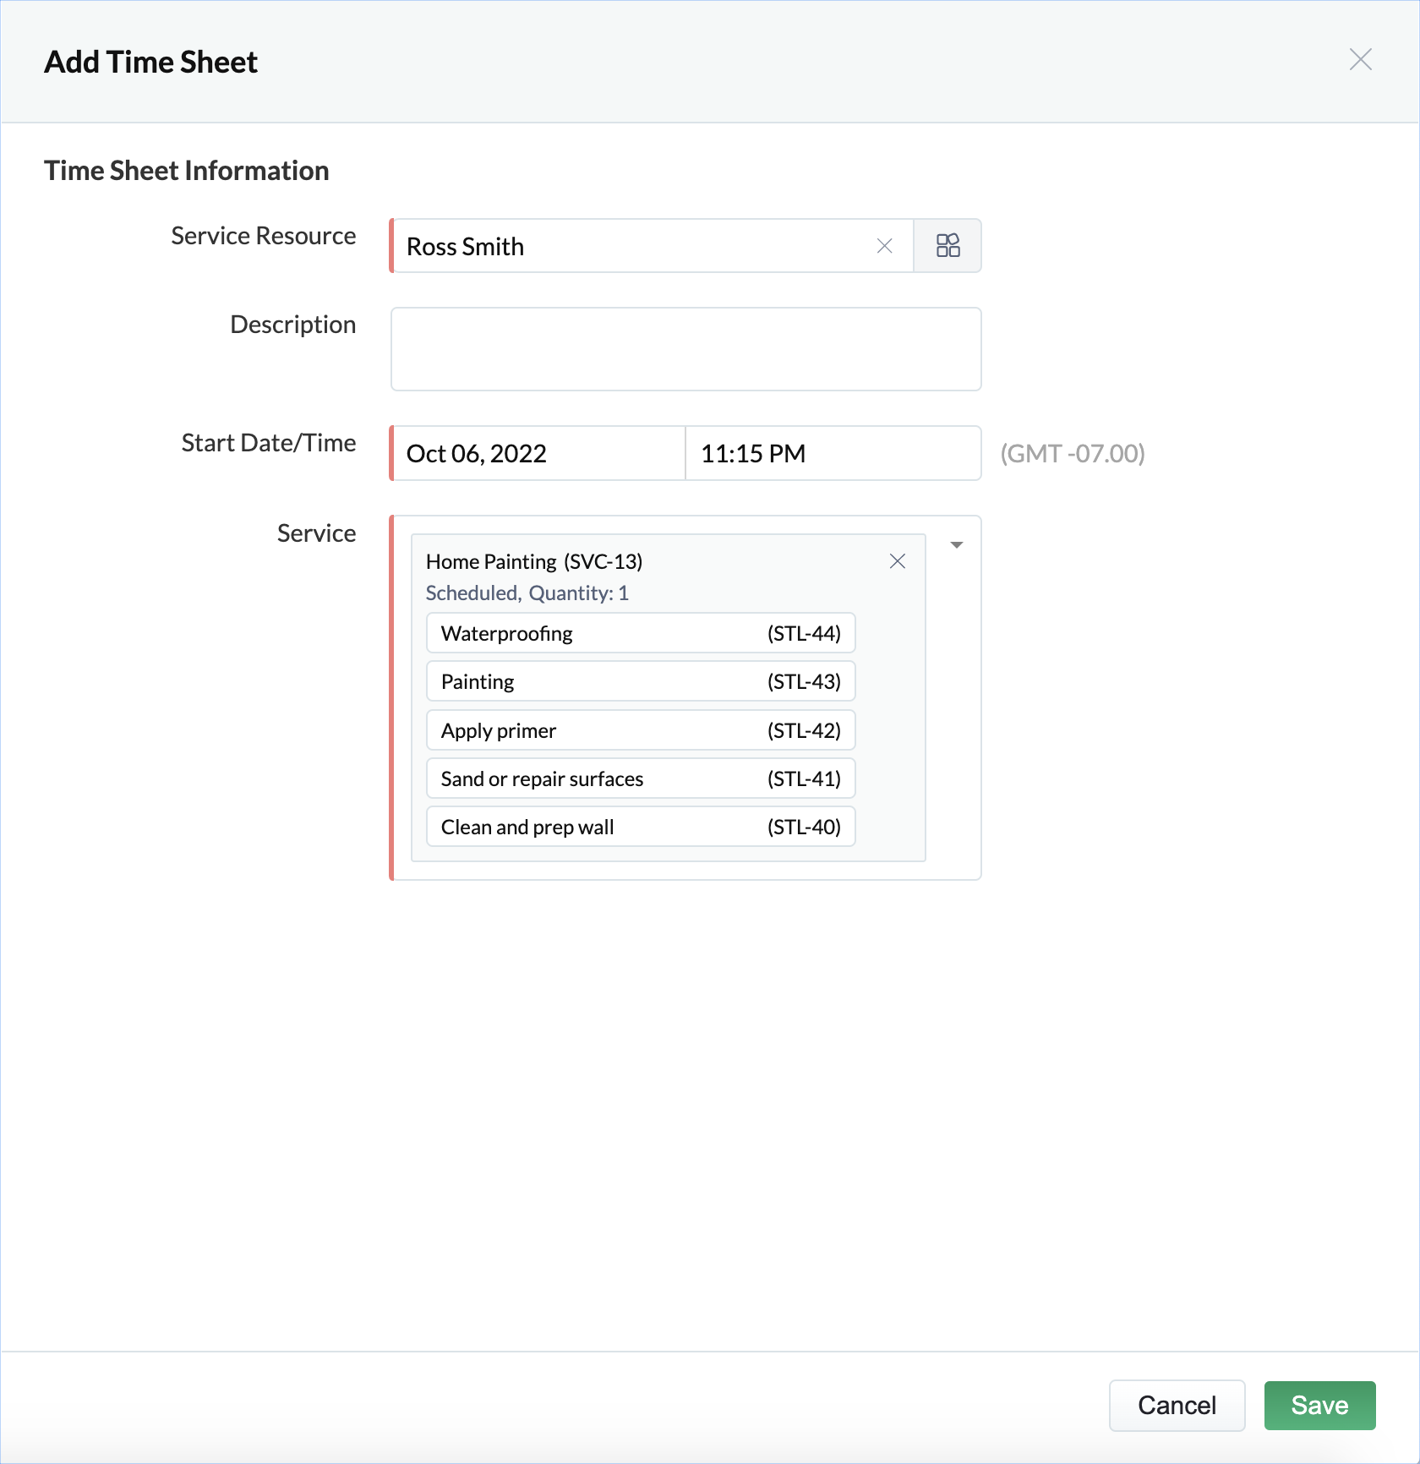Select the Clean and prep wall item
Screen dimensions: 1420x1464
click(641, 827)
